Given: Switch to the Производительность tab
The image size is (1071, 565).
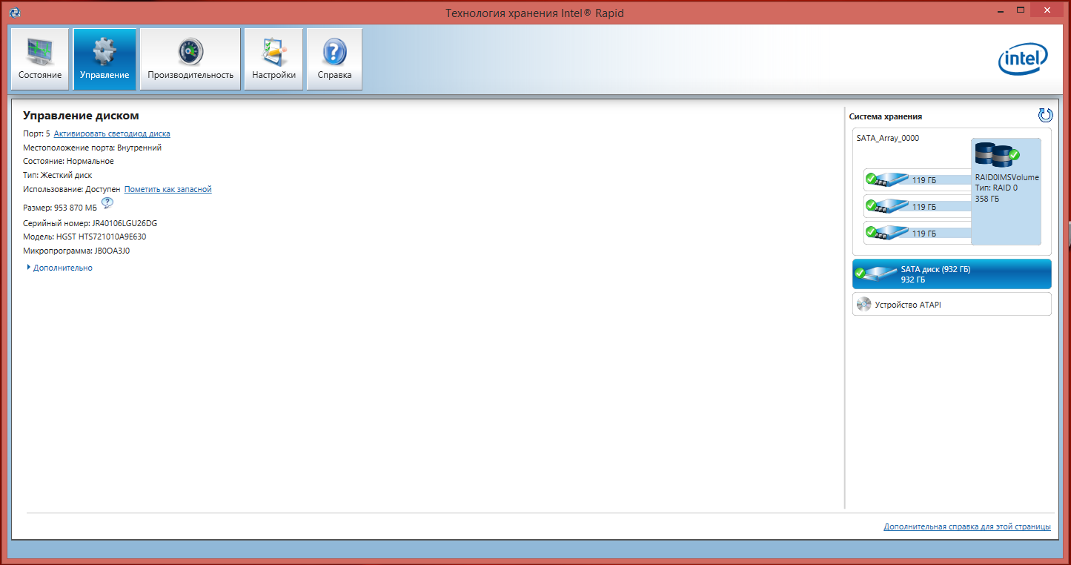Looking at the screenshot, I should click(x=190, y=59).
